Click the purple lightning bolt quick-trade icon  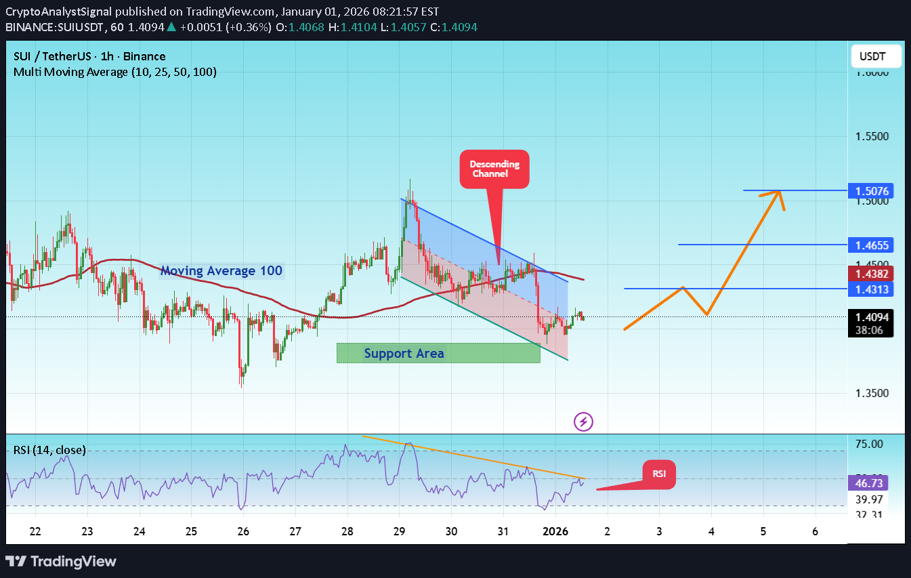pyautogui.click(x=583, y=421)
